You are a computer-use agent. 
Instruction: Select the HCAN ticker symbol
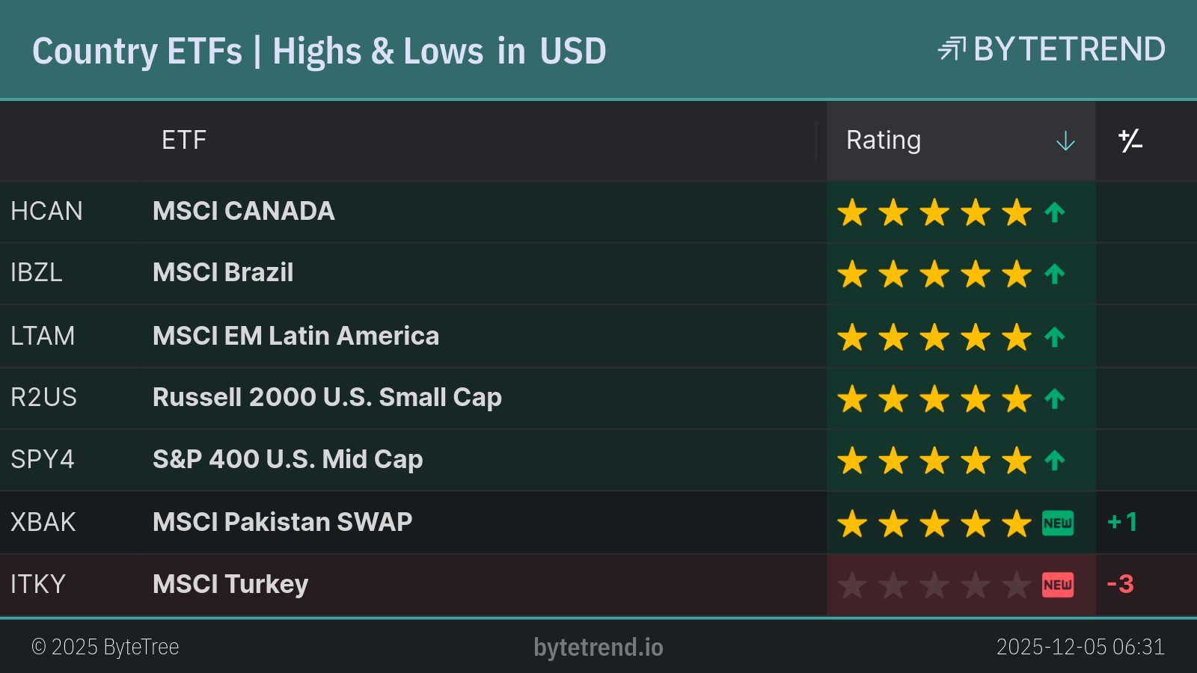[x=46, y=212]
